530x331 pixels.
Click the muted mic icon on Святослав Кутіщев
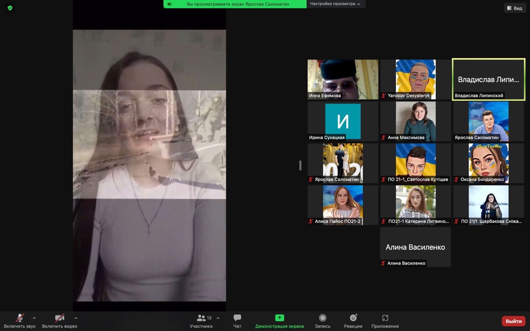click(383, 180)
